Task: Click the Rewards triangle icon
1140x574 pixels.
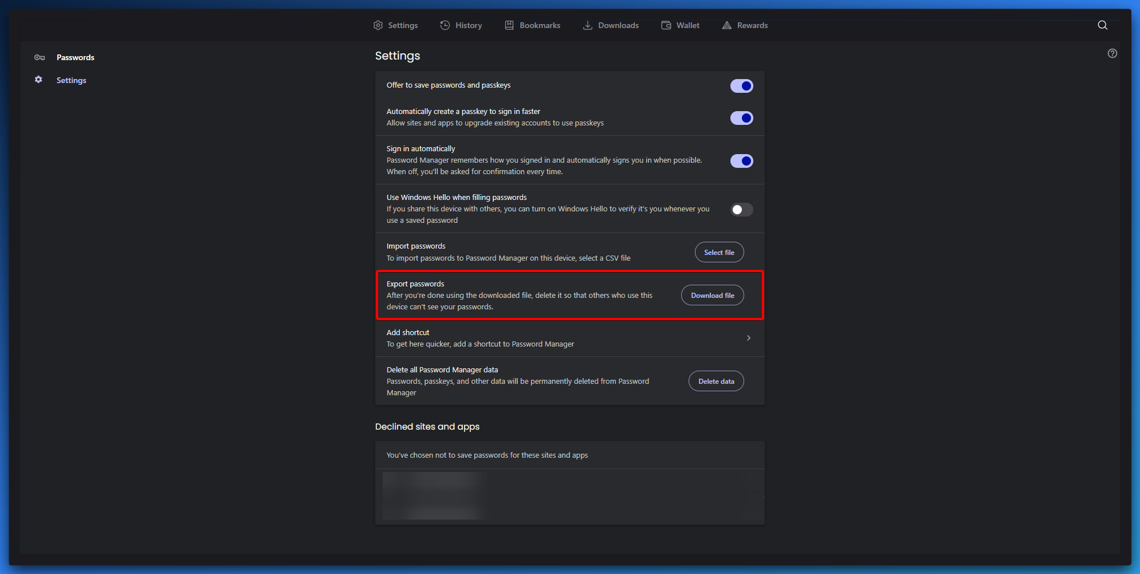Action: 727,25
